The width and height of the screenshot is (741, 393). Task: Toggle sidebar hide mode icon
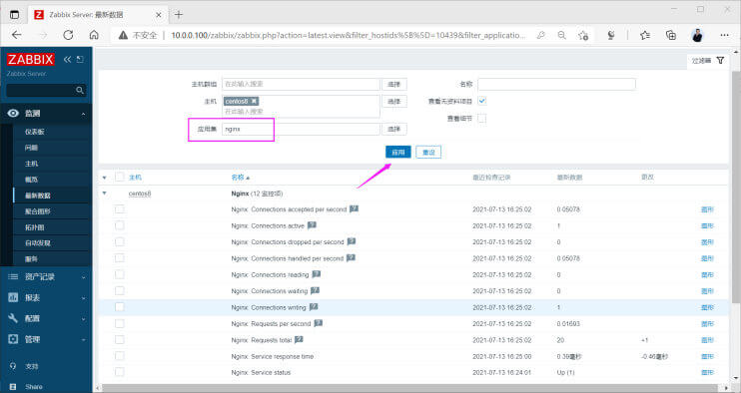pyautogui.click(x=80, y=59)
